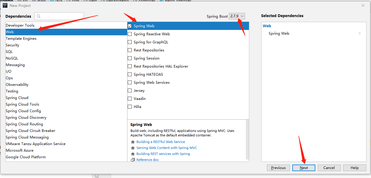Select the Ops category

pos(66,78)
